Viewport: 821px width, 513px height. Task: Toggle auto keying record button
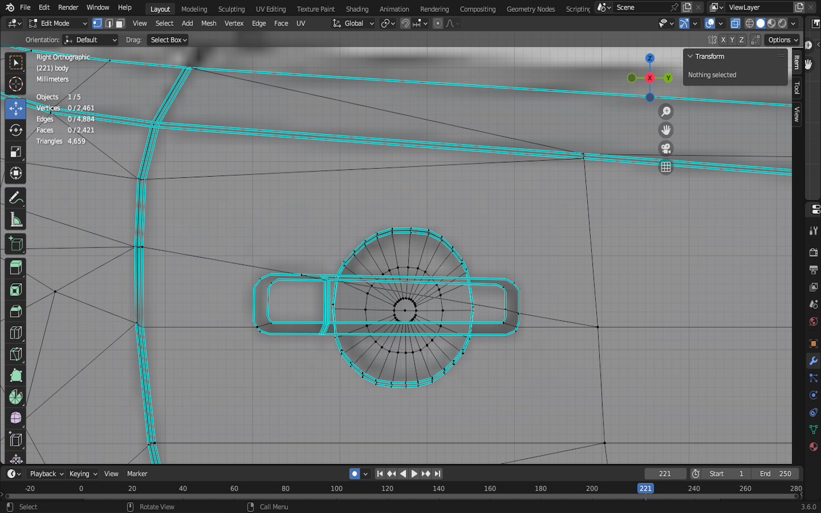[355, 474]
